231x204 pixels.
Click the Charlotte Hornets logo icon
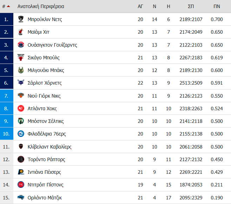(21, 83)
